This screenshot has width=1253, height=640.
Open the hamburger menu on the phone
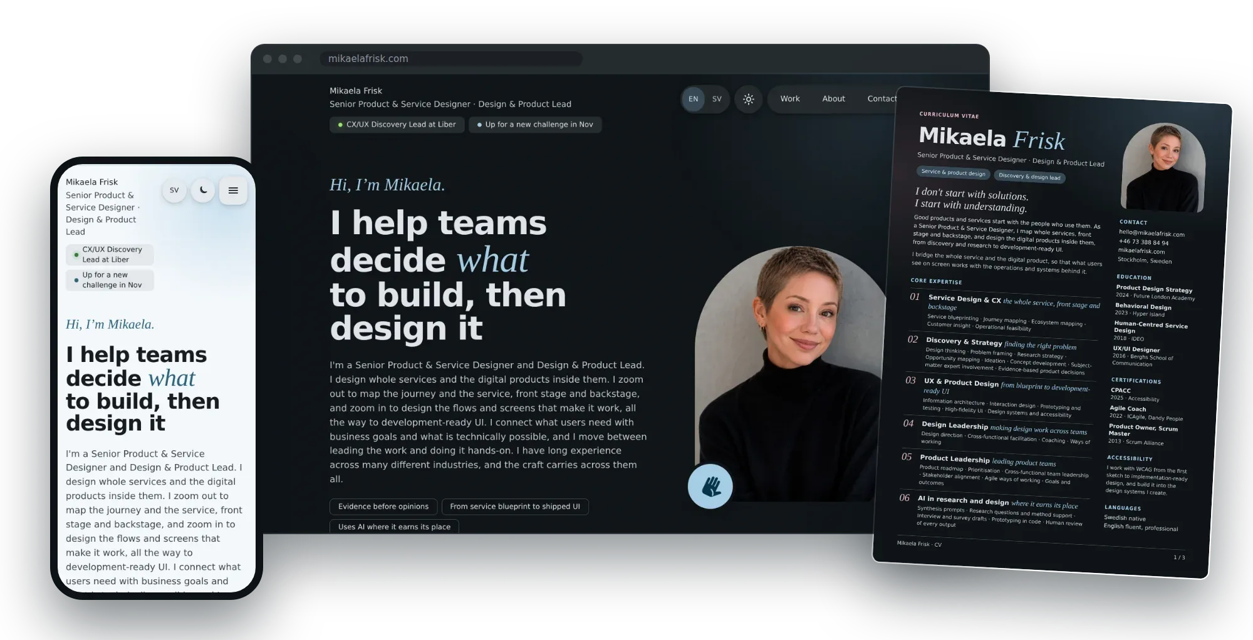233,190
